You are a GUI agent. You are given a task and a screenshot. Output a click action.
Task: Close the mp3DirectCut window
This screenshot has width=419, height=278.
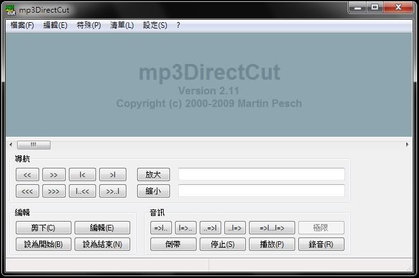[x=398, y=7]
